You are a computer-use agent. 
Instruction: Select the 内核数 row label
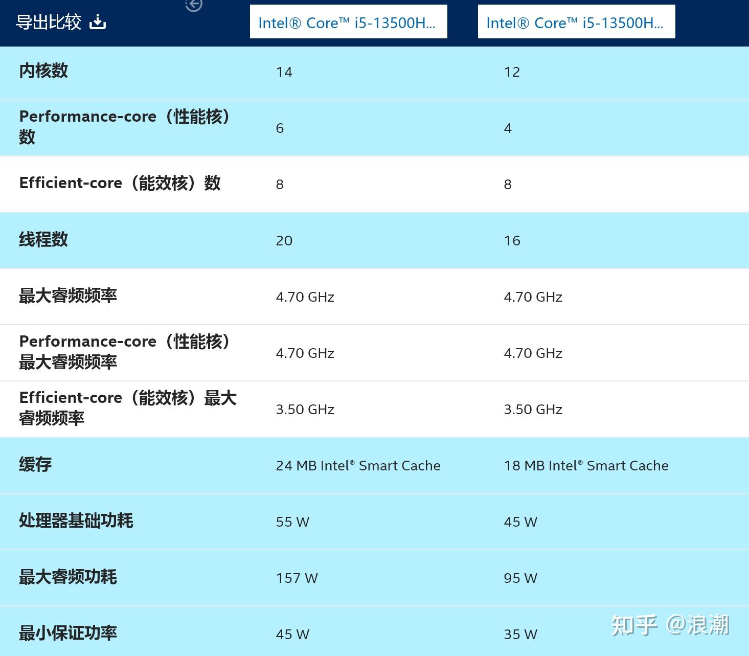tap(43, 72)
